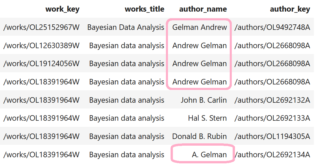Click the works_title column header
Image resolution: width=322 pixels, height=168 pixels.
[x=144, y=9]
